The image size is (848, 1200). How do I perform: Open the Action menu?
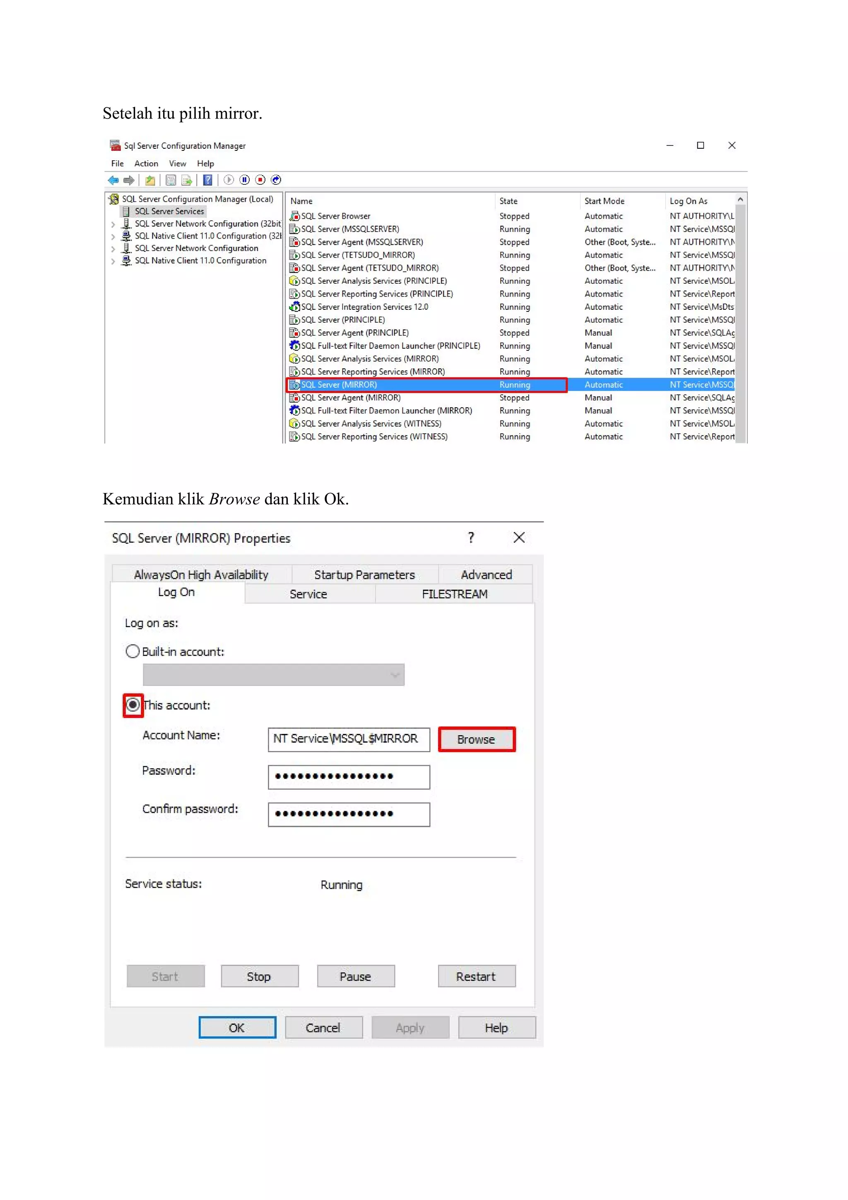(x=146, y=164)
